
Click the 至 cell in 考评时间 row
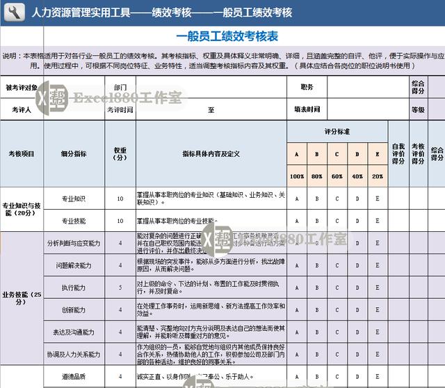pyautogui.click(x=211, y=109)
